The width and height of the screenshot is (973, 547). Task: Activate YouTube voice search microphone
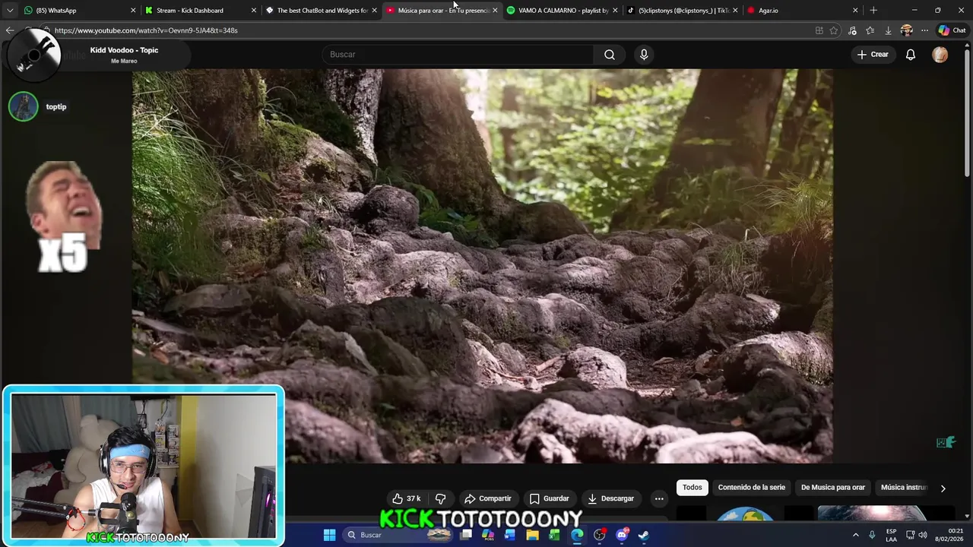644,55
